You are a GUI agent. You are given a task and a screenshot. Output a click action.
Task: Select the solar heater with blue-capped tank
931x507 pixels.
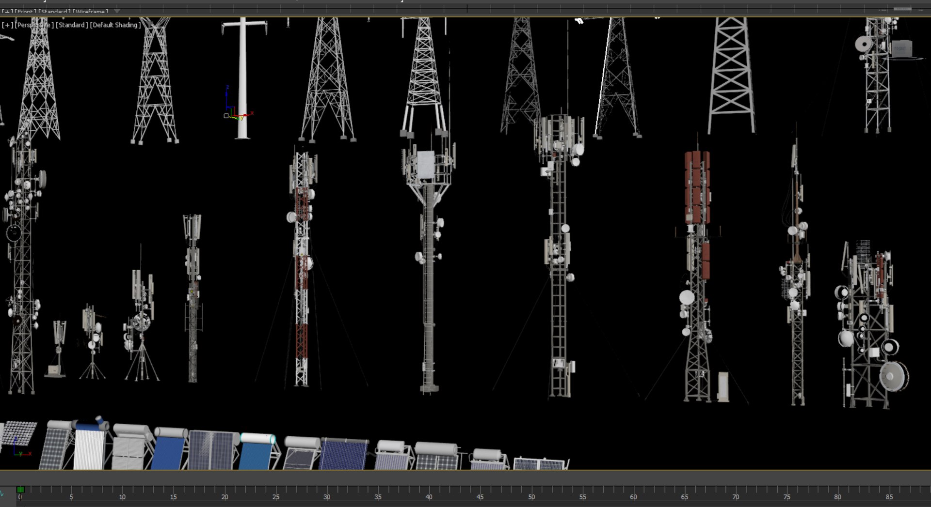point(90,443)
